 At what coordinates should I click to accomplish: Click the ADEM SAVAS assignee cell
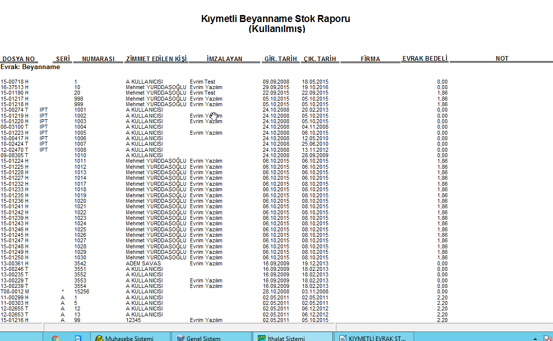(143, 263)
